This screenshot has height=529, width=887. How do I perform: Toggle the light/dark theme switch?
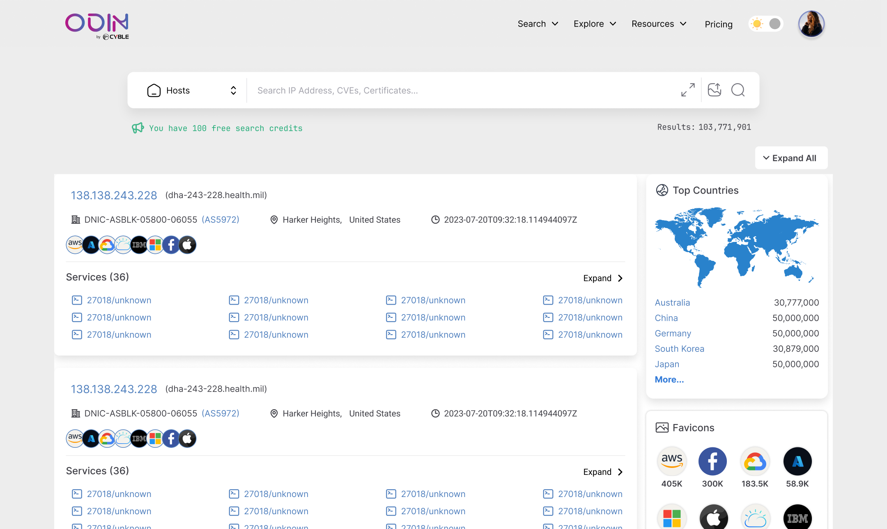coord(766,24)
